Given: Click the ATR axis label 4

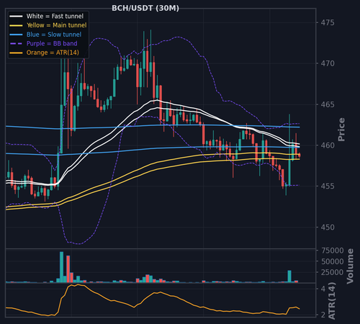Looking at the screenshot, I should pyautogui.click(x=323, y=289).
